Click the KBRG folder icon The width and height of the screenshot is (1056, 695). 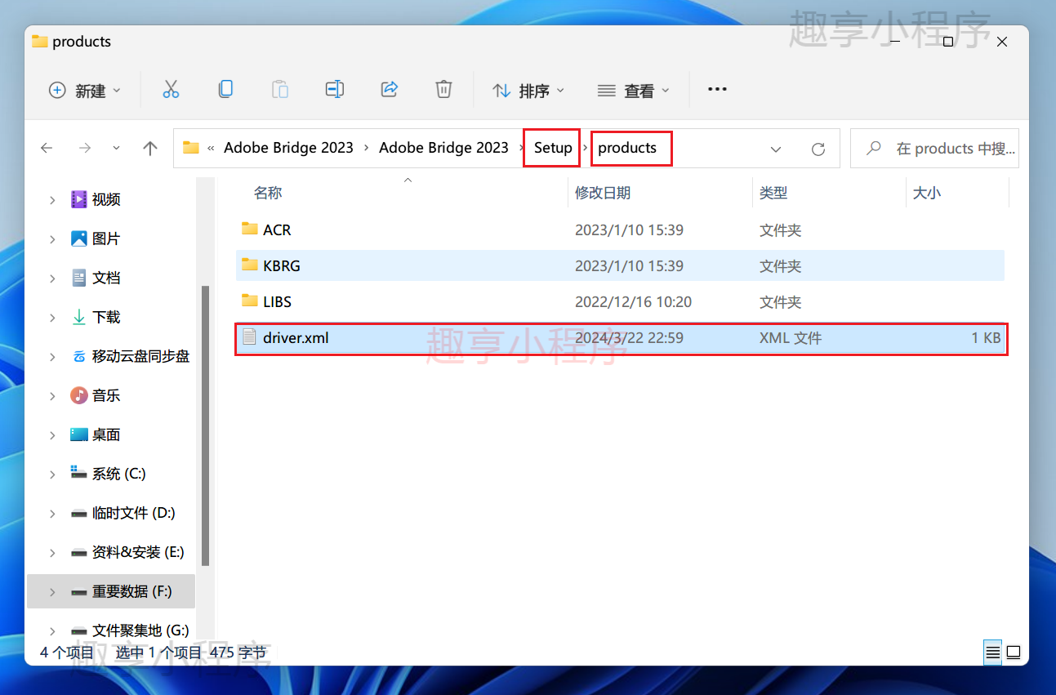pos(250,265)
